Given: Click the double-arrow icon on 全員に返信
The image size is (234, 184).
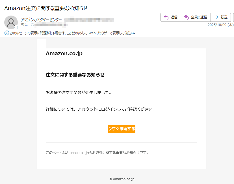Looking at the screenshot, I should click(187, 17).
